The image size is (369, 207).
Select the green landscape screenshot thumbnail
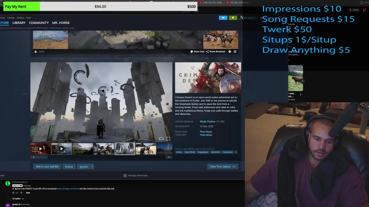coord(83,149)
